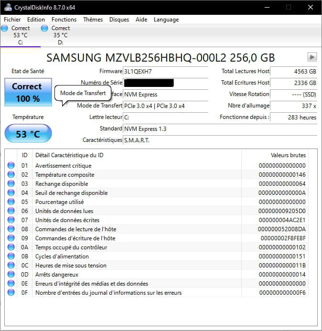Click the Correct 100 % health button

28,92
